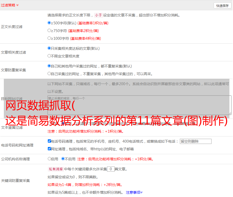Enable 公司机构名称清理 with 启用 radio
233x197 pixels.
[x=49, y=159]
